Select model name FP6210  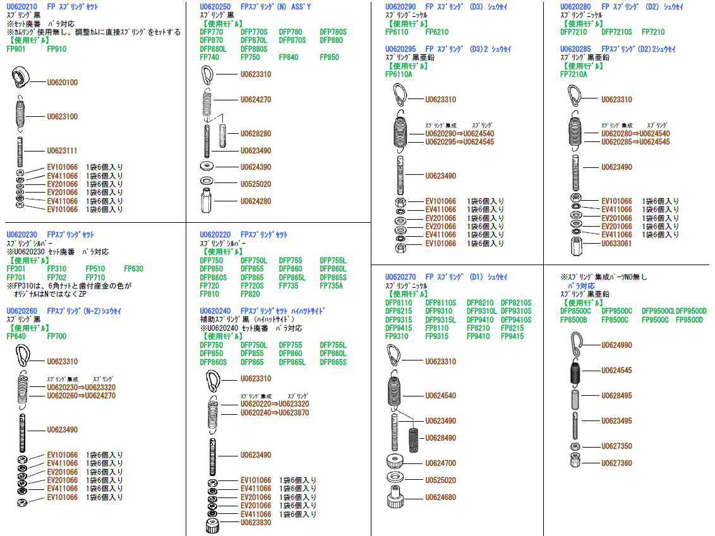pyautogui.click(x=437, y=32)
